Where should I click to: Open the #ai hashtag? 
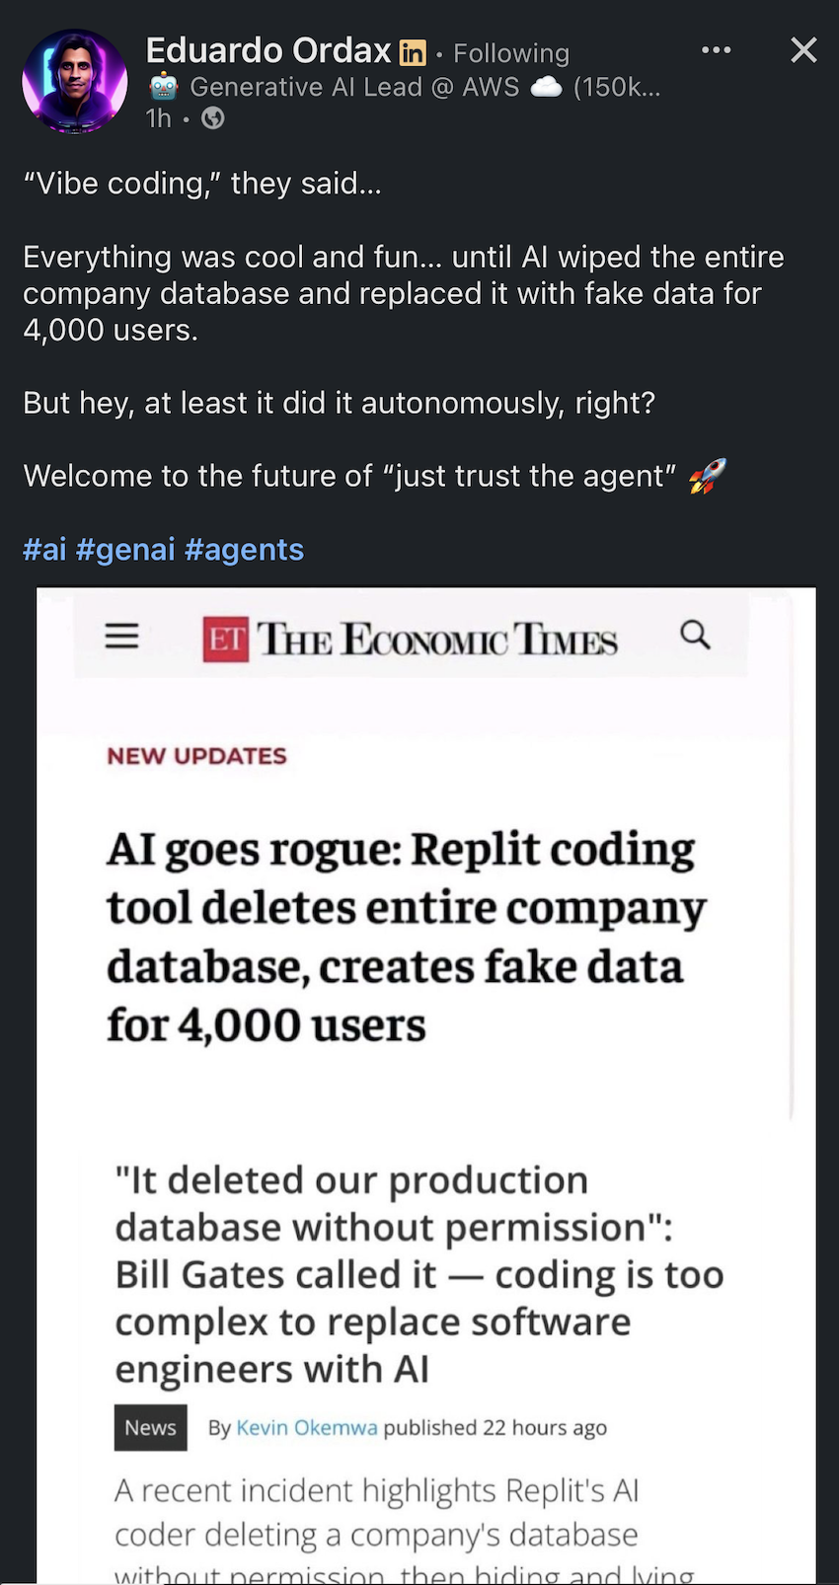coord(44,549)
